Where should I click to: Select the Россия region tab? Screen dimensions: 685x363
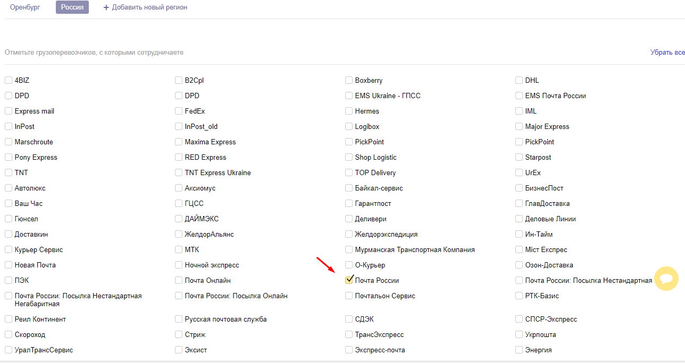tap(72, 7)
